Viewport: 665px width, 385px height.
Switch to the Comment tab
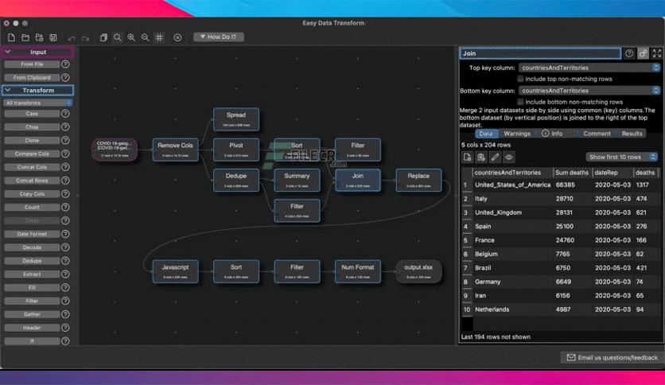[x=597, y=134]
